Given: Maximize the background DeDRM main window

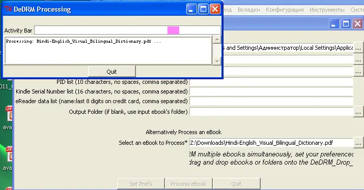Looking at the screenshot, I should (x=346, y=24).
